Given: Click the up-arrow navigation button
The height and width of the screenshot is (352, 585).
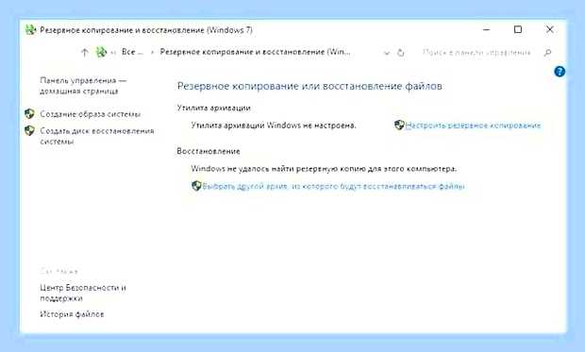Looking at the screenshot, I should point(85,53).
